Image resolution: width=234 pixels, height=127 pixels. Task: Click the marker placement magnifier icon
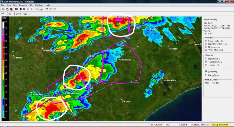pos(47,9)
